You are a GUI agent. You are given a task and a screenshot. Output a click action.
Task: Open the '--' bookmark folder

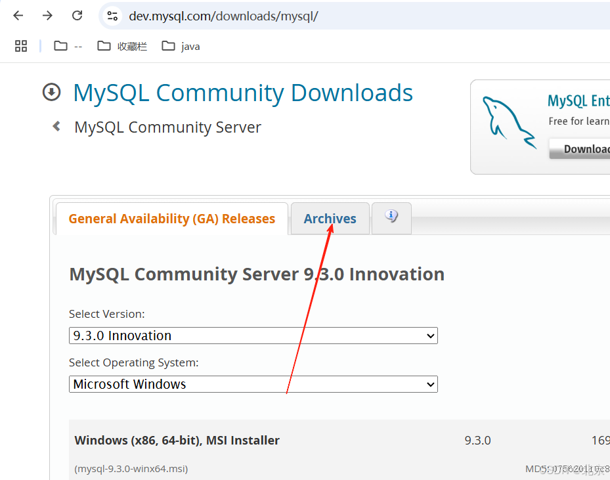(68, 46)
